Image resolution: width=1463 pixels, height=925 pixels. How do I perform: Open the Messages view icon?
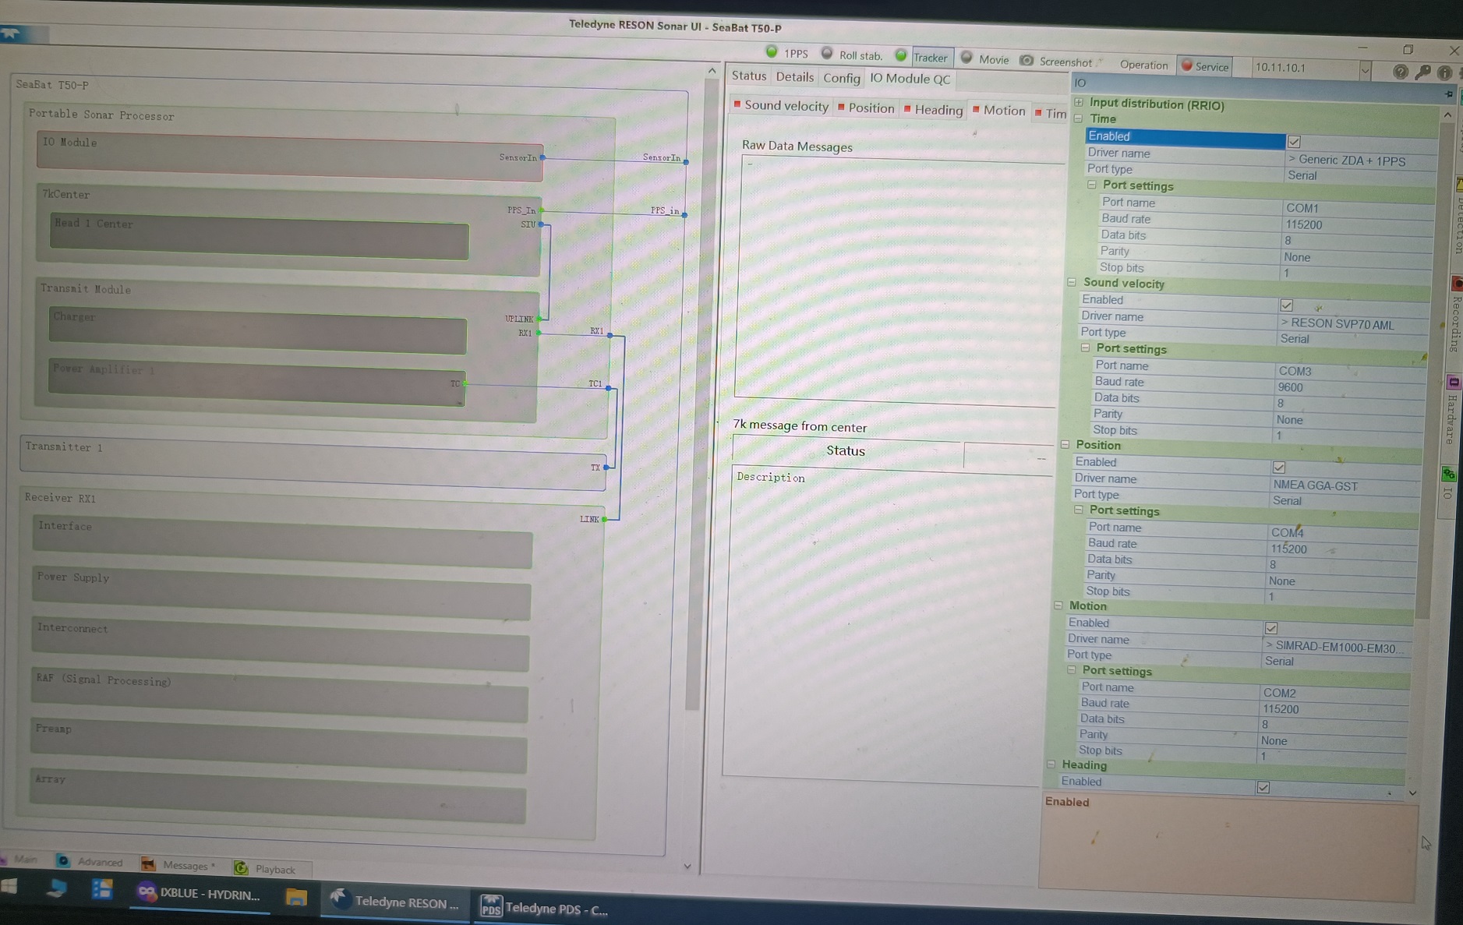tap(147, 863)
